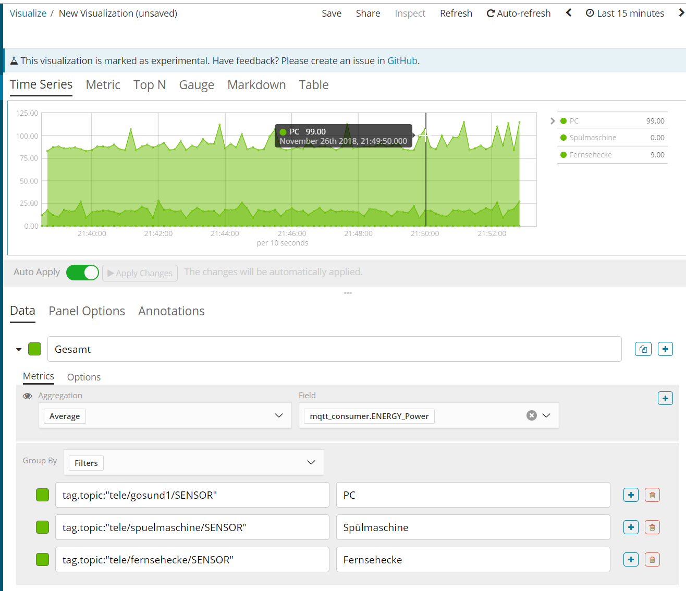Open the Auto-refresh interval menu
Image resolution: width=686 pixels, height=591 pixels.
519,13
